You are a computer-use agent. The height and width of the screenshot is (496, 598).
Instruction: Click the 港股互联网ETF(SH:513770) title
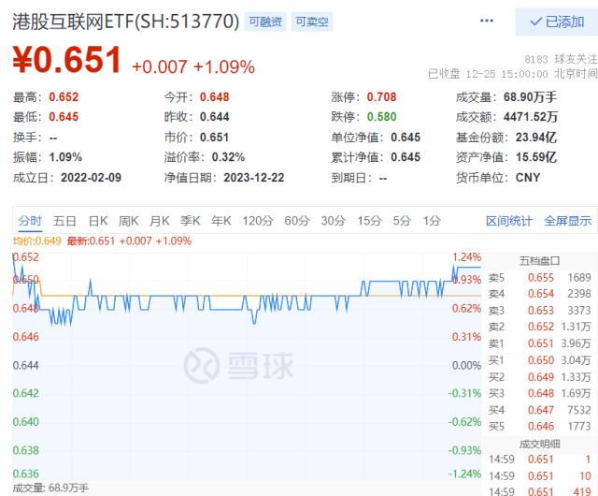(126, 22)
